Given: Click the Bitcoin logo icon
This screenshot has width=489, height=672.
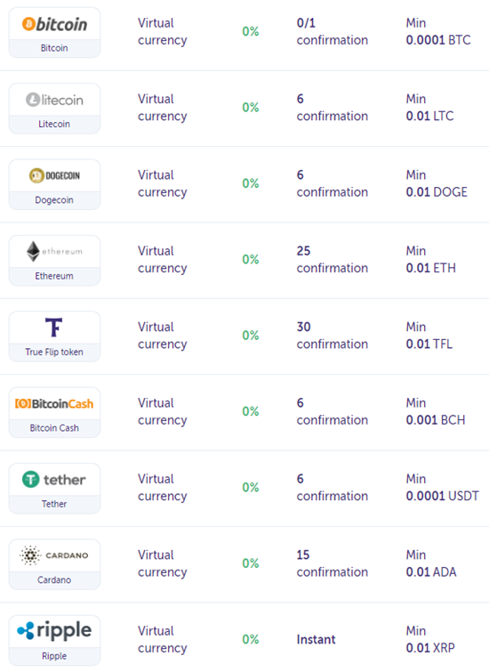Looking at the screenshot, I should click(54, 24).
